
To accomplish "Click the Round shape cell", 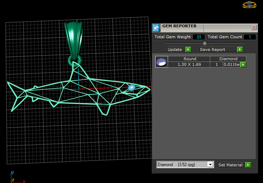I will 189,59.
